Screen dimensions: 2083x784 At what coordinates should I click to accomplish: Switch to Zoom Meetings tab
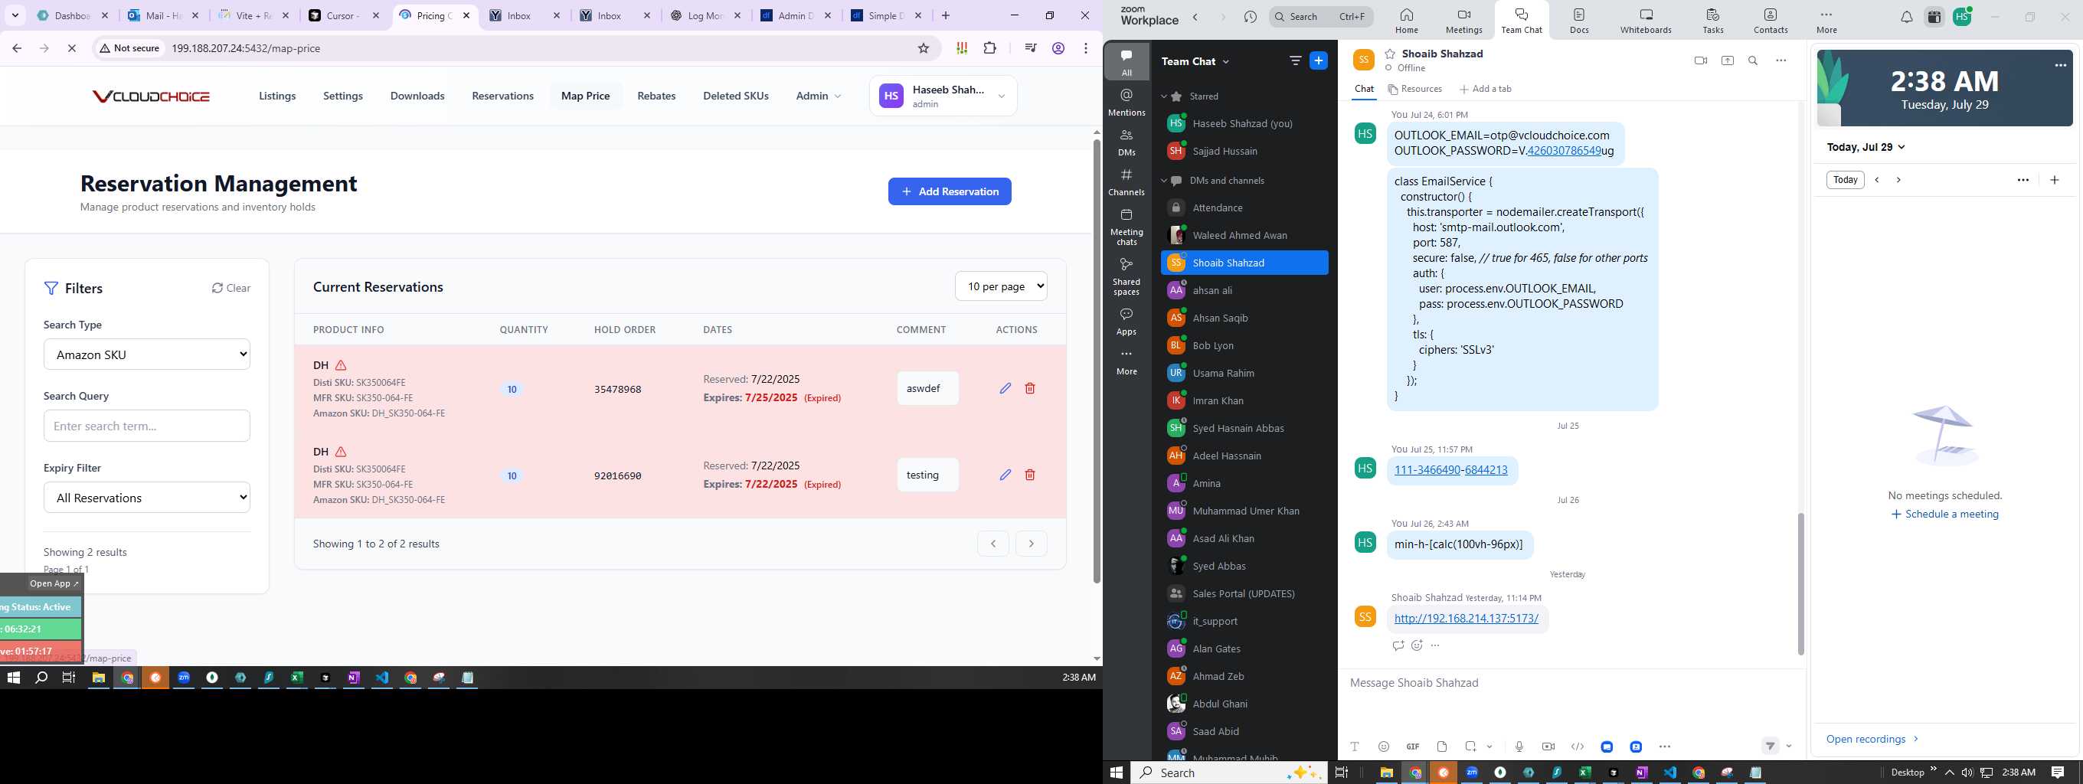[1463, 21]
